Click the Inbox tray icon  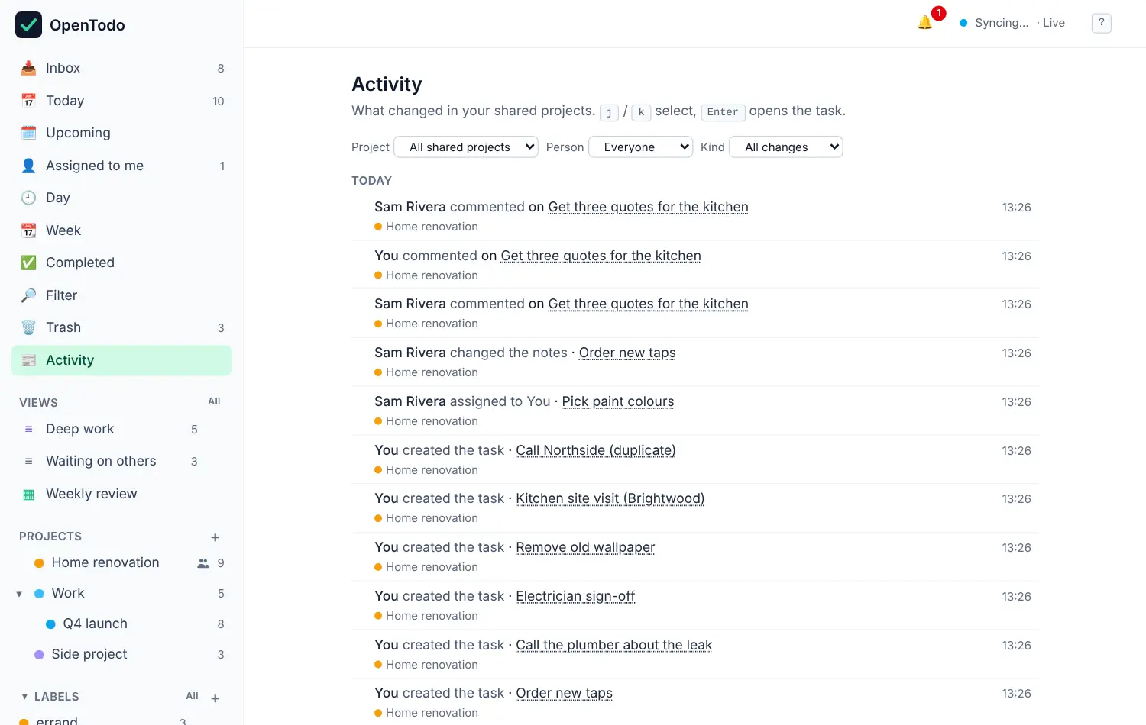point(28,68)
